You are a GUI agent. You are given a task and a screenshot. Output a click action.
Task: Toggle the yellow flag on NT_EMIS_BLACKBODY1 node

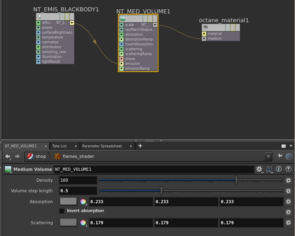coord(67,17)
